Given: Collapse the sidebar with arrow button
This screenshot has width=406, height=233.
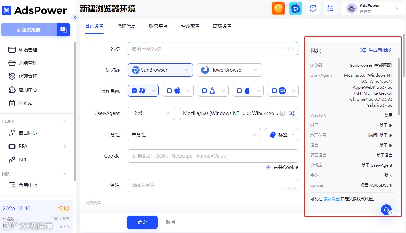Looking at the screenshot, I should [x=75, y=18].
